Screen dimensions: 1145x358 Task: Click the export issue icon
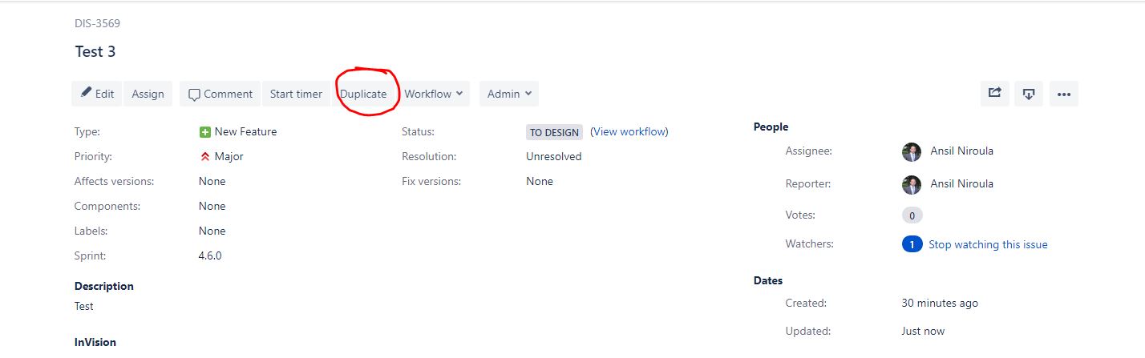(x=1029, y=94)
